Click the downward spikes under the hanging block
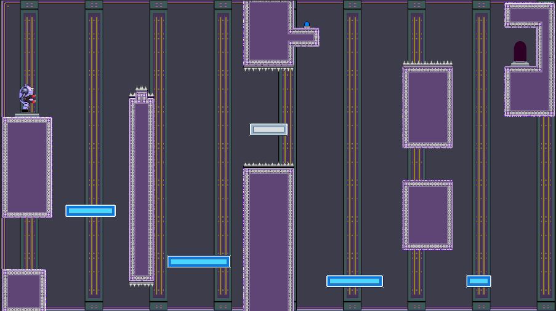556x311 pixels. tap(268, 69)
